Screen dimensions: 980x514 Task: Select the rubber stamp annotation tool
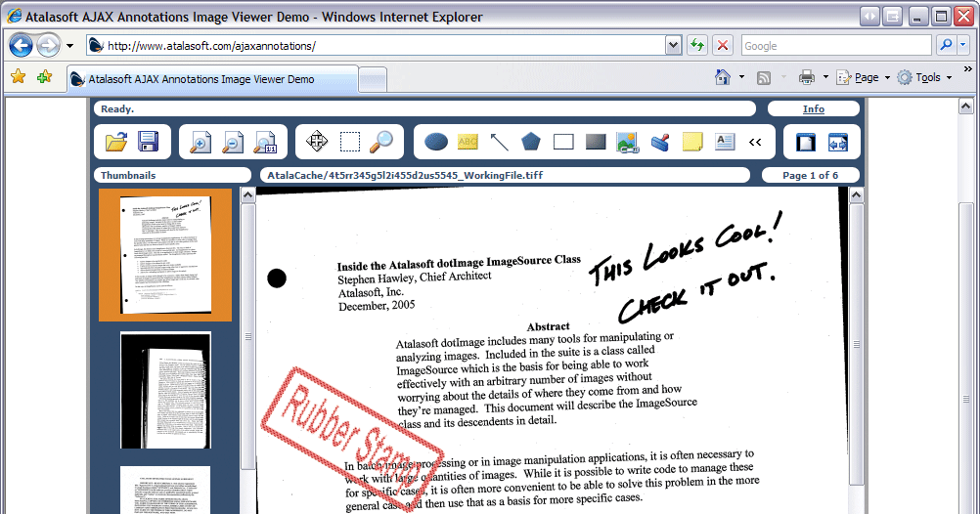[x=660, y=143]
